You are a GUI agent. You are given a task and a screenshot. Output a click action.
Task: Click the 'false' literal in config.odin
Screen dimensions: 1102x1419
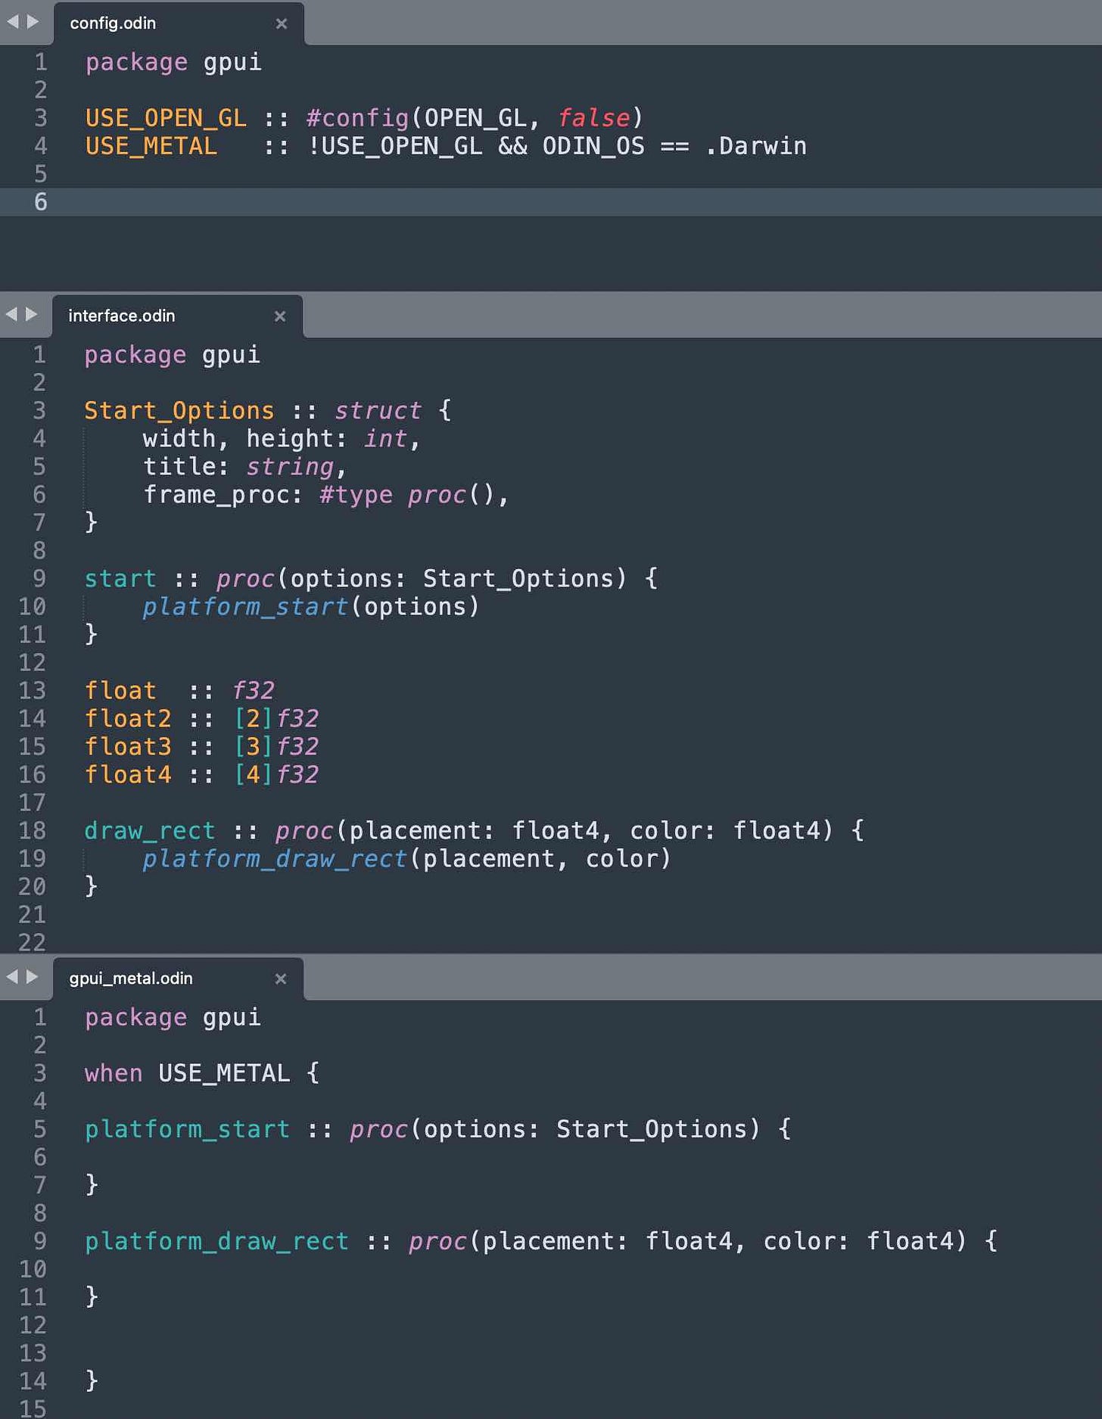click(593, 118)
